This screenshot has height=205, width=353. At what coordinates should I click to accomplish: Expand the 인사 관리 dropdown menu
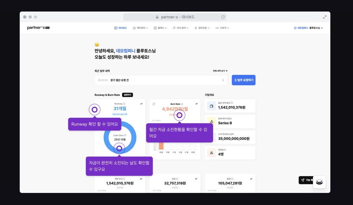click(181, 28)
